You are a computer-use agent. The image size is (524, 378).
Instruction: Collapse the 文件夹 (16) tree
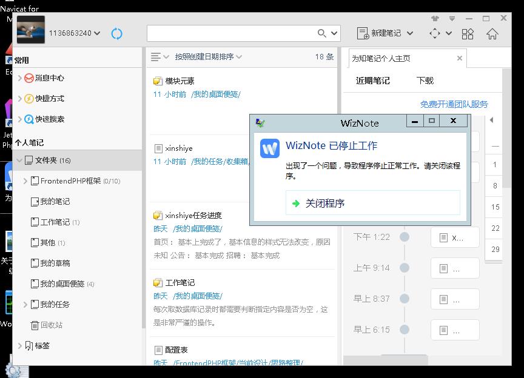(x=19, y=161)
